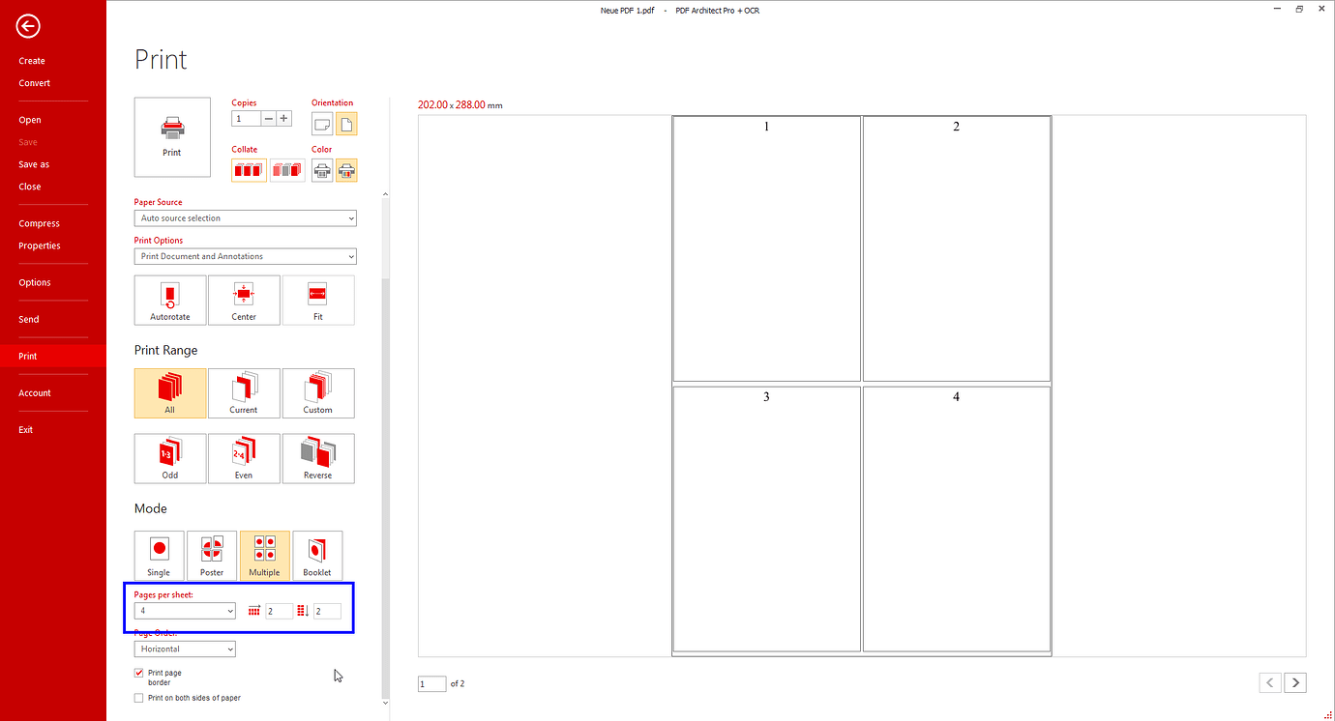Select grayscale printer in Color options

pos(321,170)
